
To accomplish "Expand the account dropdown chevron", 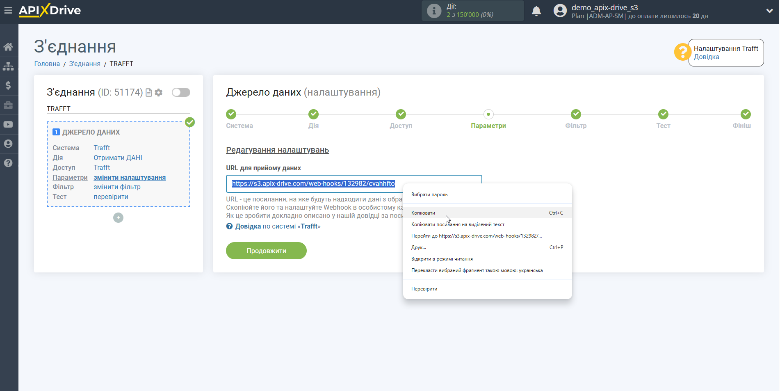I will pyautogui.click(x=769, y=11).
